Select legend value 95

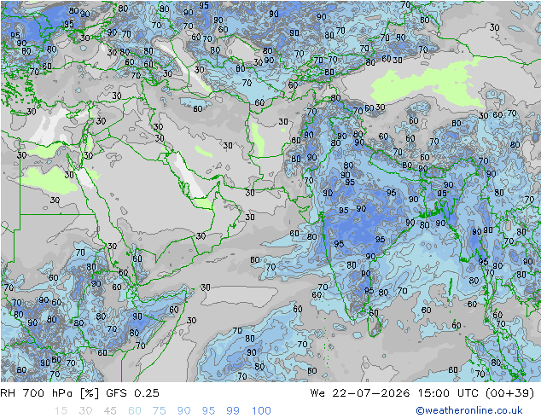pos(208,410)
